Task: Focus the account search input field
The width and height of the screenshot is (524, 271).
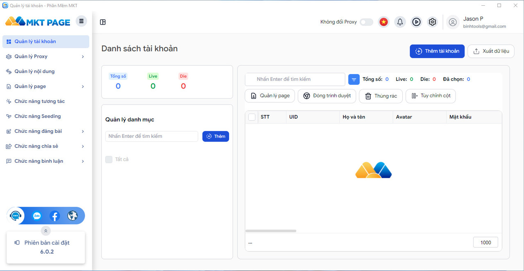Action: click(x=295, y=80)
